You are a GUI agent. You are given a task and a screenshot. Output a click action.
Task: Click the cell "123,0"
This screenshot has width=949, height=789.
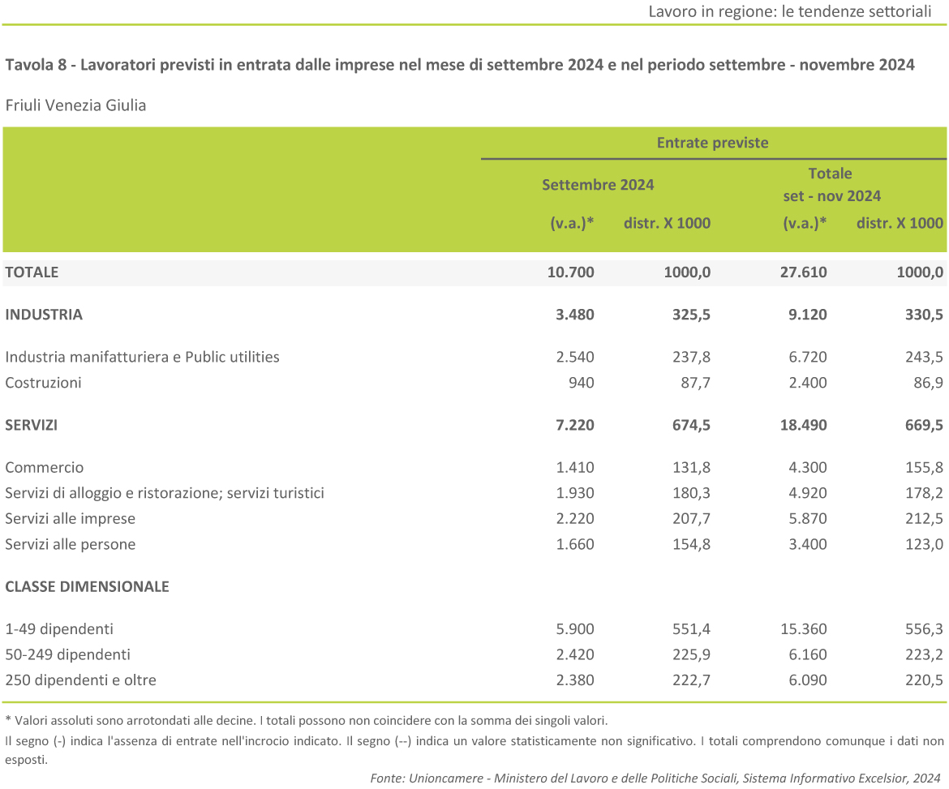coord(924,544)
